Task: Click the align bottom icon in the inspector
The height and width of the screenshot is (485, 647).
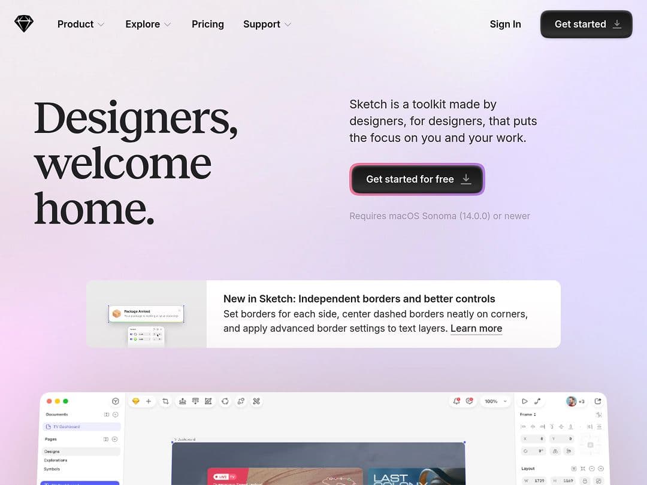Action: [x=571, y=427]
